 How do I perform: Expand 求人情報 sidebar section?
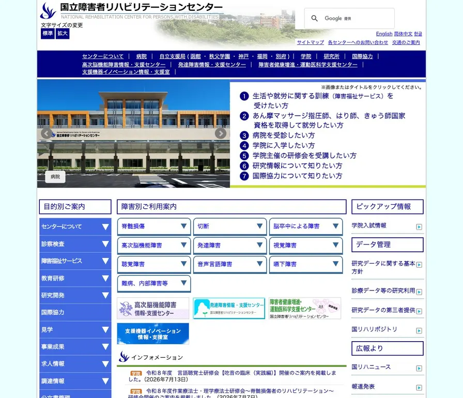click(75, 364)
